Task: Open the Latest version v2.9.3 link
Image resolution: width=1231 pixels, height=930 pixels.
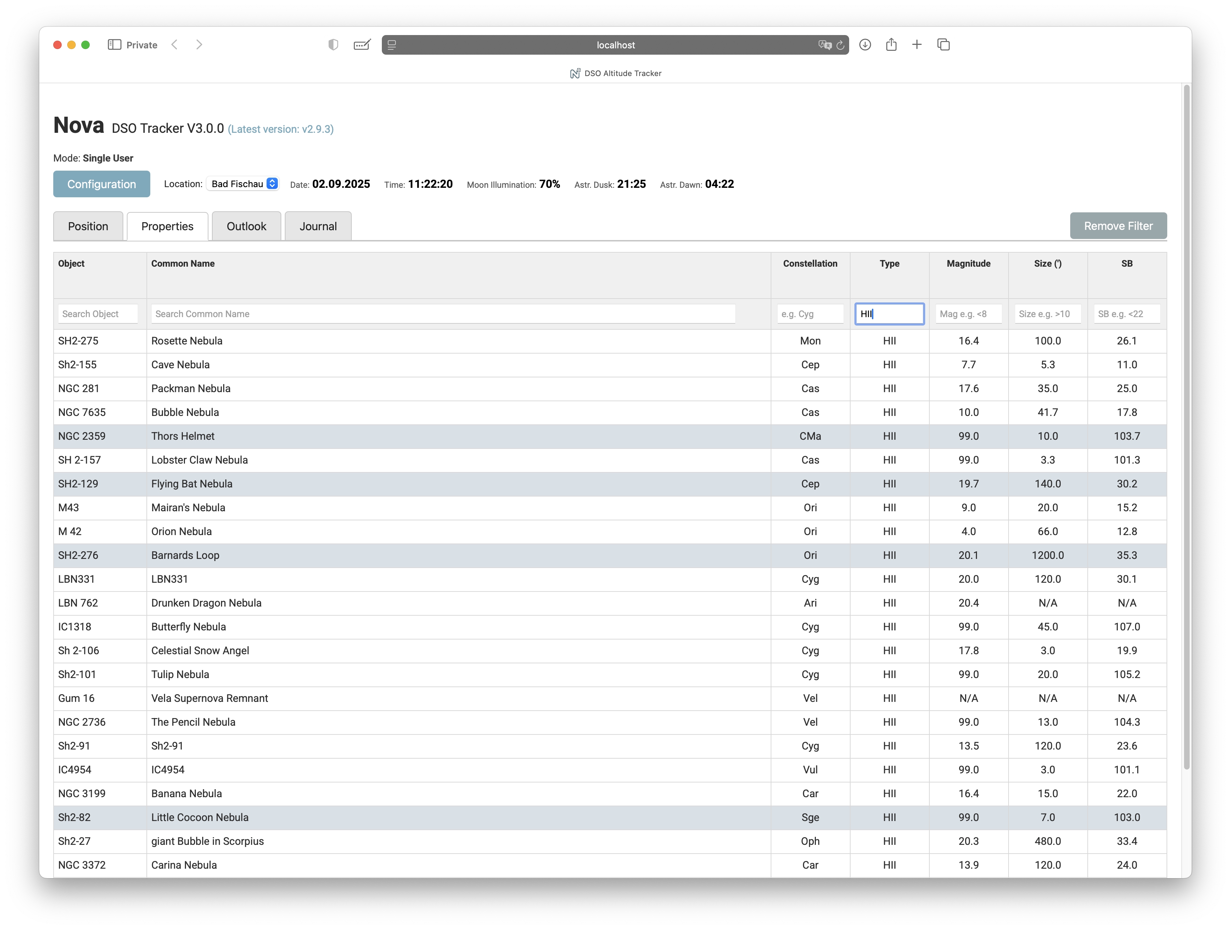Action: coord(281,129)
